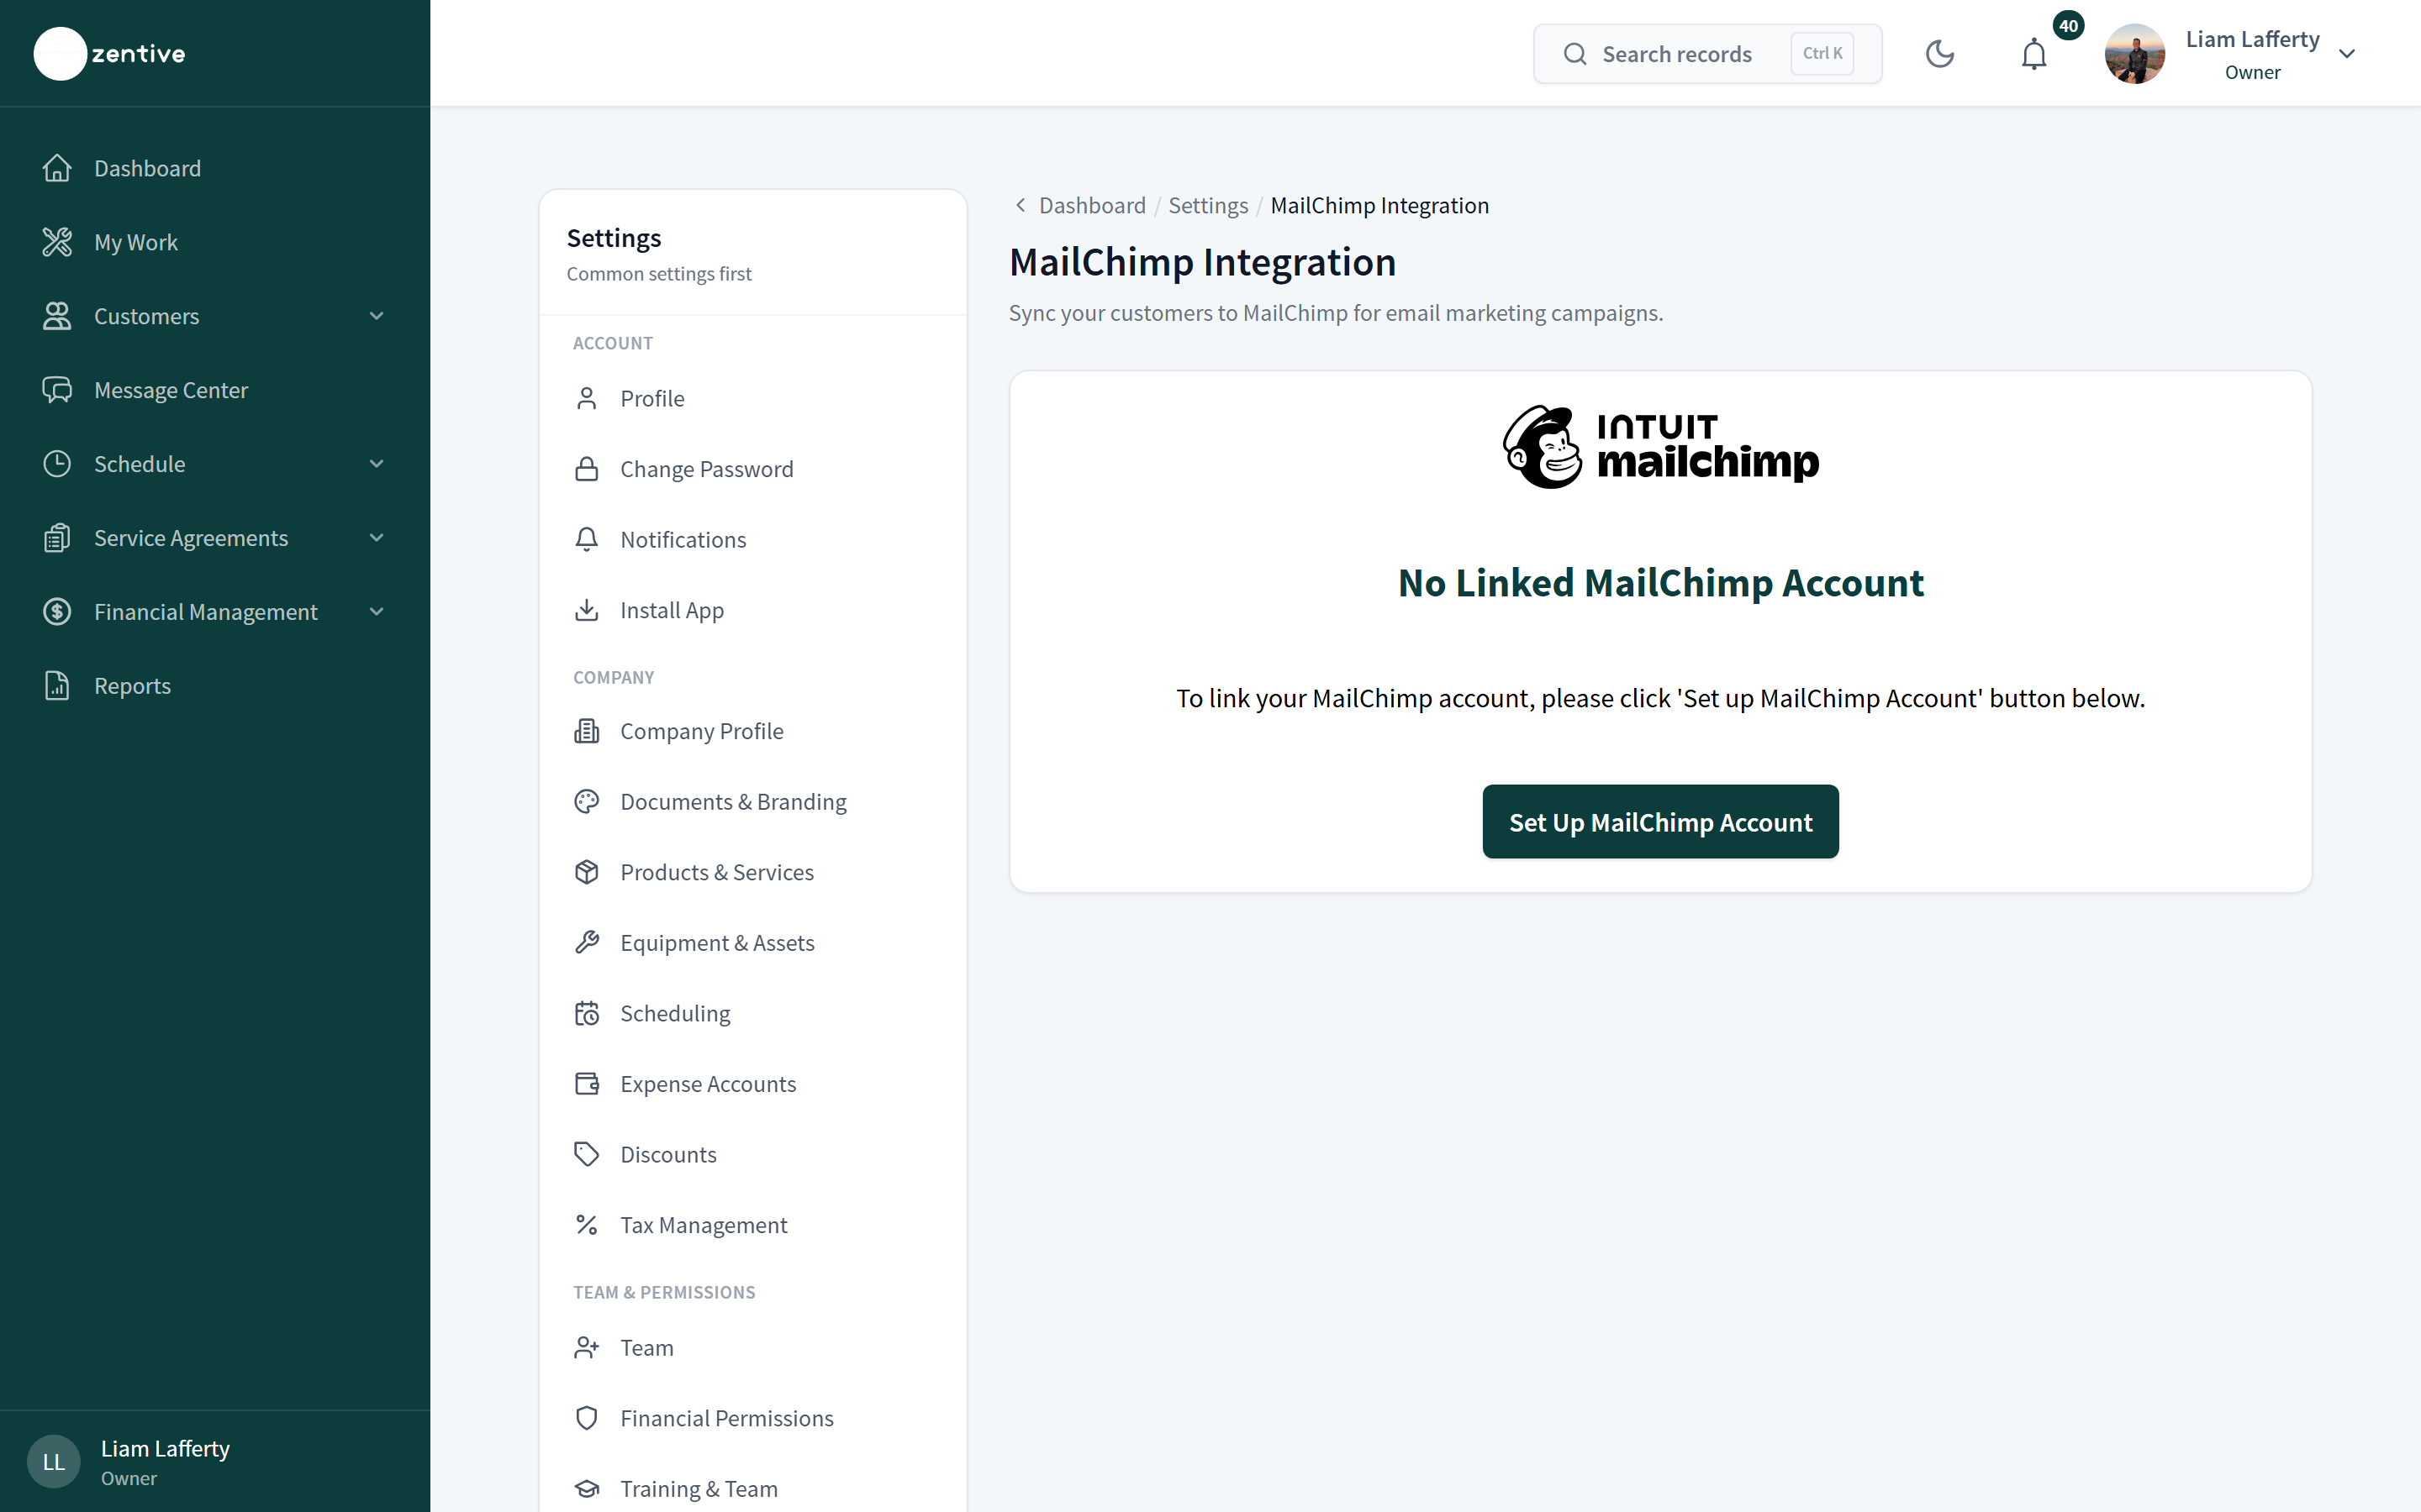The image size is (2421, 1512).
Task: Open Discounts settings entry
Action: [752, 1154]
